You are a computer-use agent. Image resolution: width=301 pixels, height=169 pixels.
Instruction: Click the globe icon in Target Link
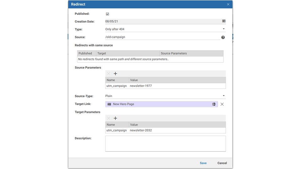(x=214, y=104)
